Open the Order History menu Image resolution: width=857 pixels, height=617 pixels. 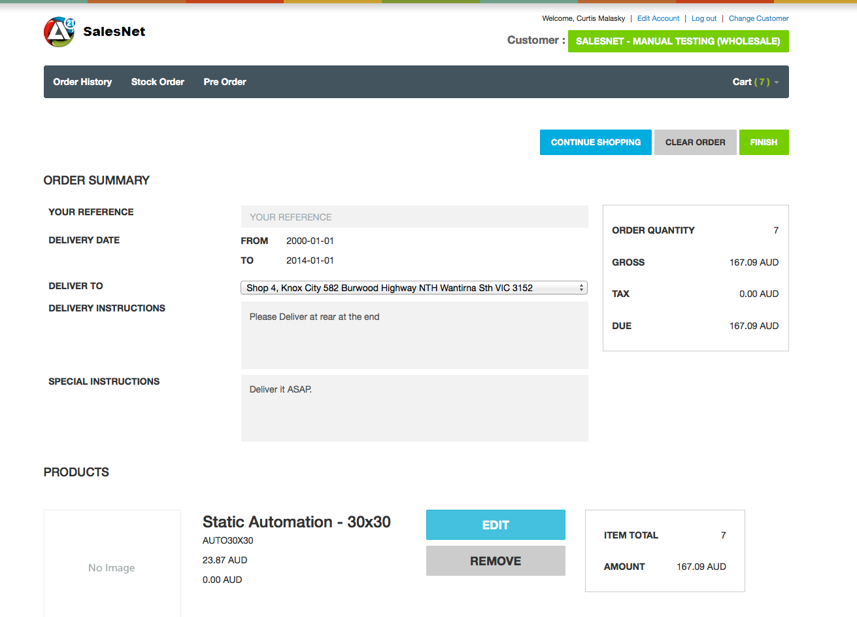(82, 82)
